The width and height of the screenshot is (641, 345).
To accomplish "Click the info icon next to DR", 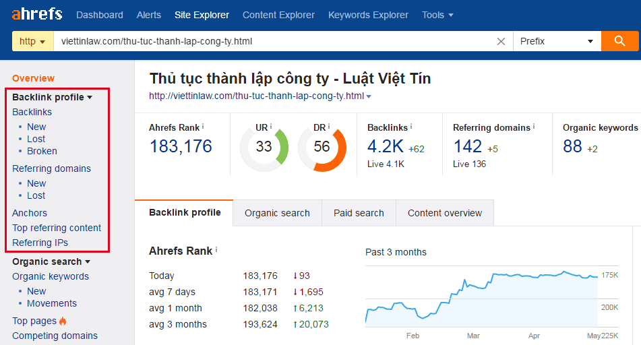I will point(329,127).
